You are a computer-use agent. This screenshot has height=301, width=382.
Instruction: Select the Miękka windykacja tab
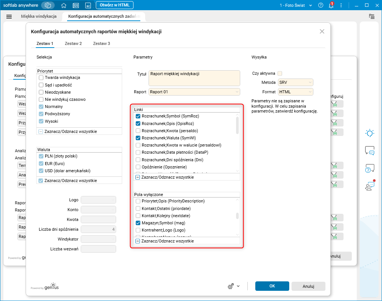39,17
